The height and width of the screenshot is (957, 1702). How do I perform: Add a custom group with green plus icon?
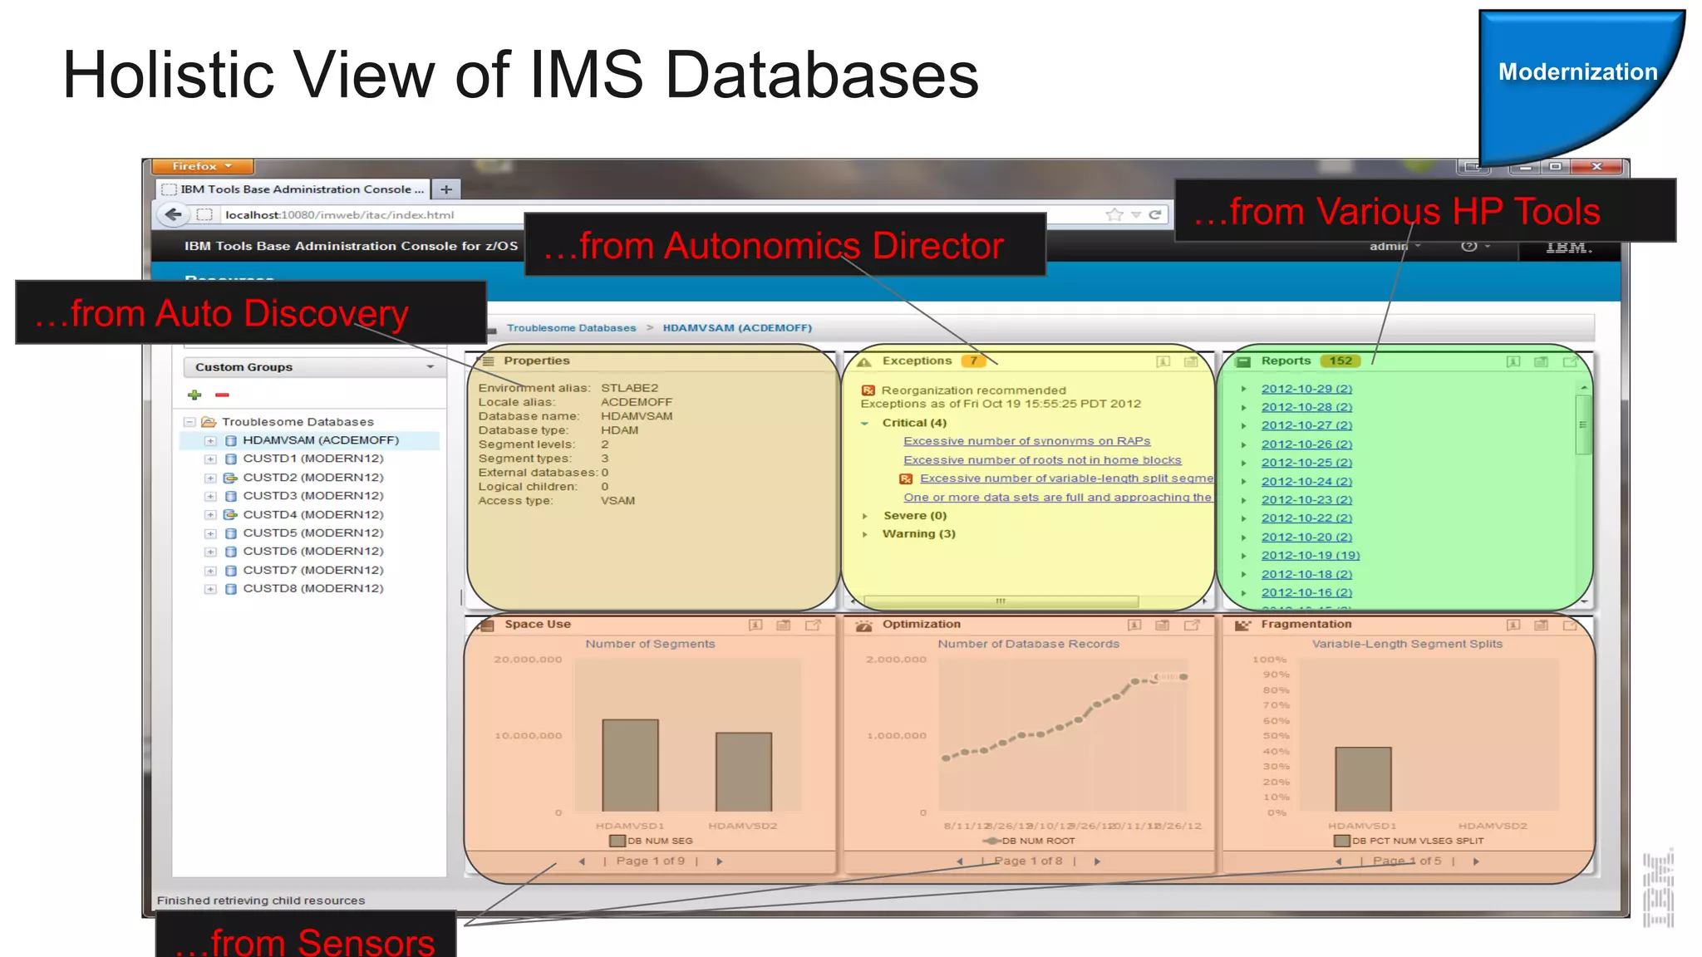click(x=194, y=395)
